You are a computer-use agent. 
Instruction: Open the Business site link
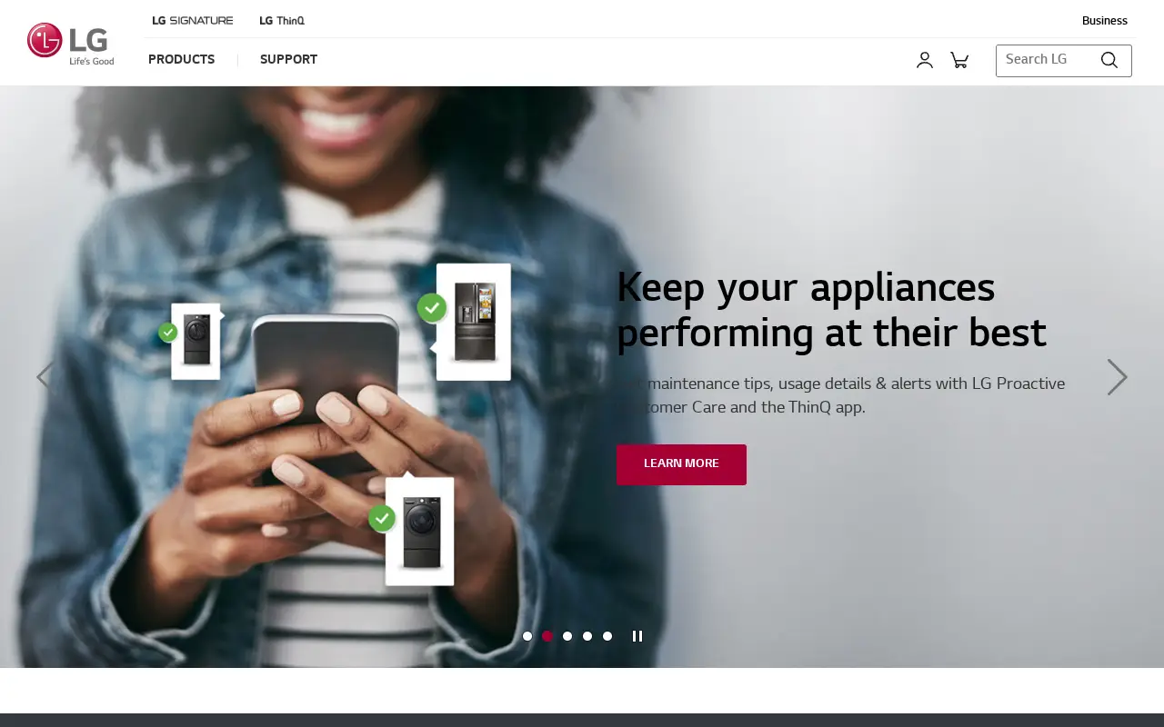(1104, 21)
